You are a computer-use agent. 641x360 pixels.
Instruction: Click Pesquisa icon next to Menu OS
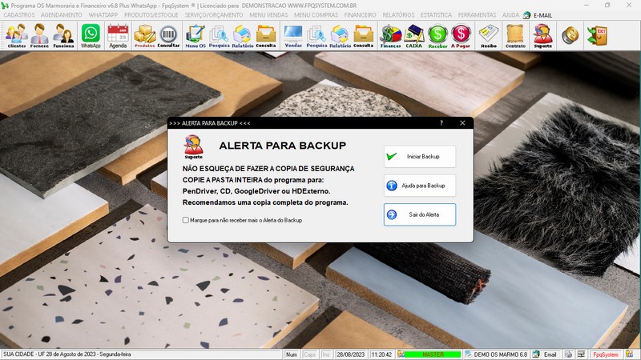coord(219,35)
